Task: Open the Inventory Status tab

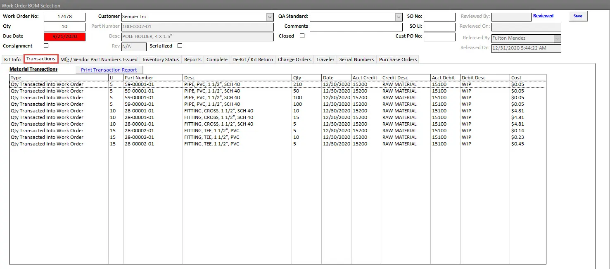Action: coord(161,60)
